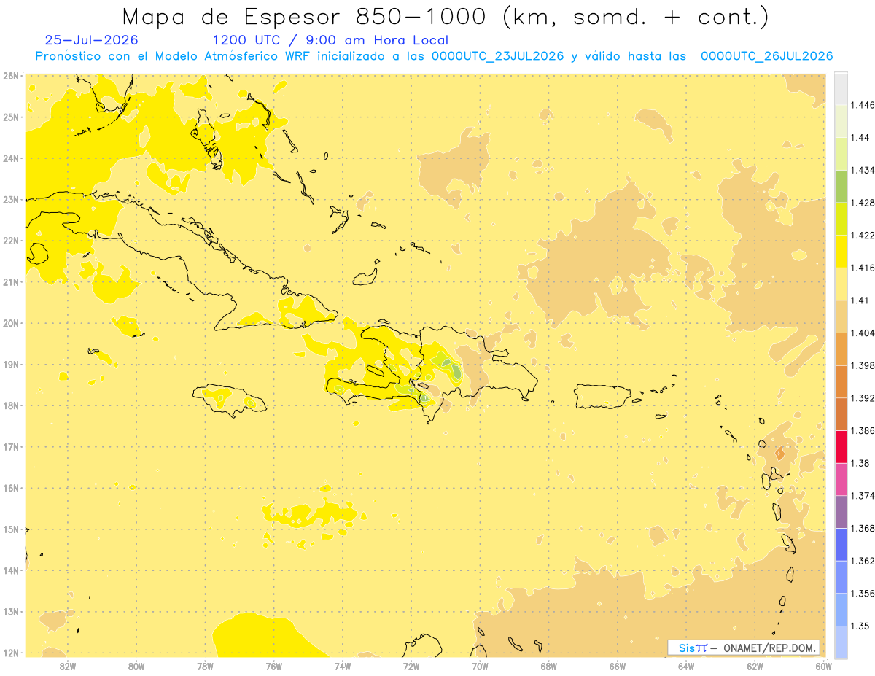The height and width of the screenshot is (676, 875).
Task: Click the legend value '1.374'
Action: [x=863, y=495]
